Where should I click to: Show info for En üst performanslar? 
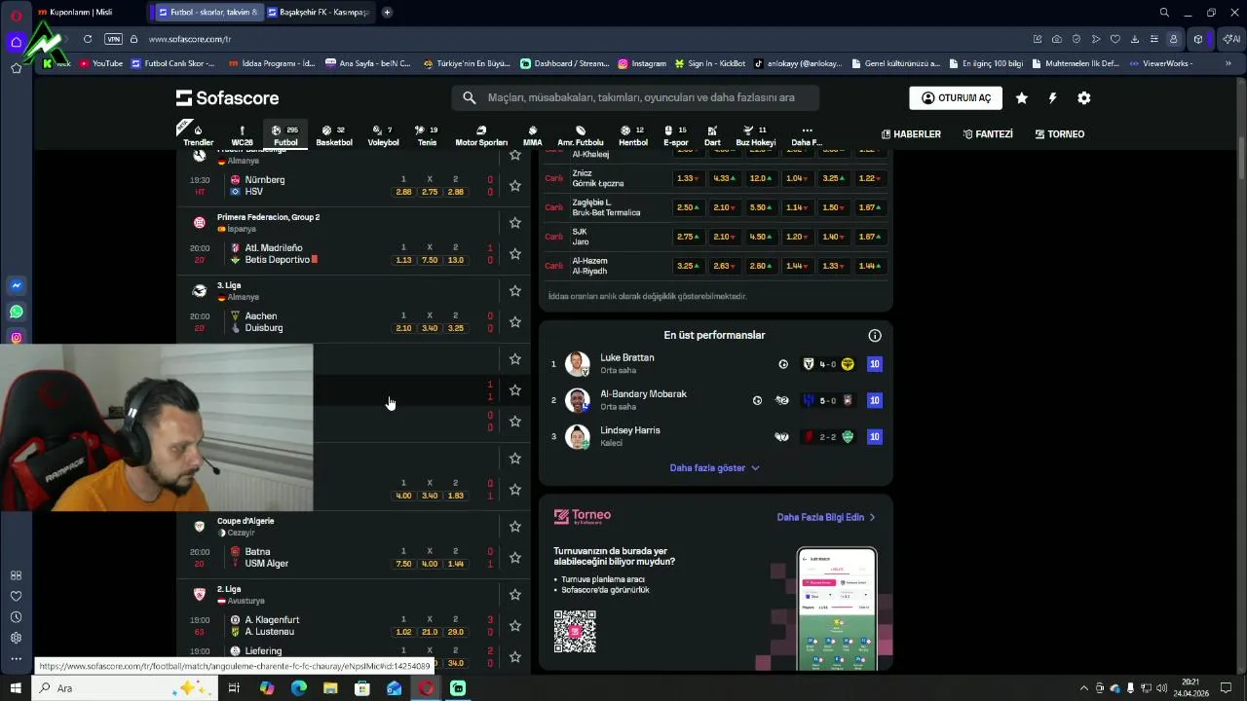click(x=875, y=336)
